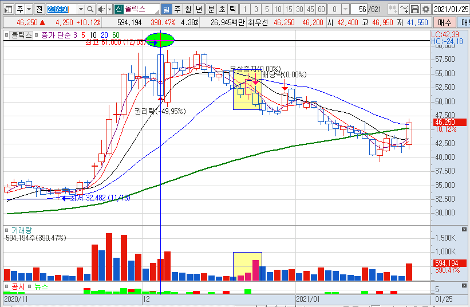This screenshot has height=307, width=470.
Task: Click the stock search magnifier icon
Action: (90, 9)
